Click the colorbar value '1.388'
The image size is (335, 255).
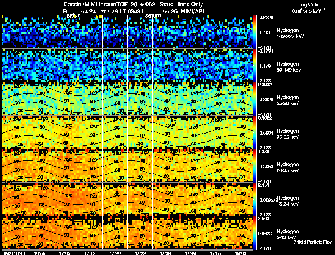[264, 152]
